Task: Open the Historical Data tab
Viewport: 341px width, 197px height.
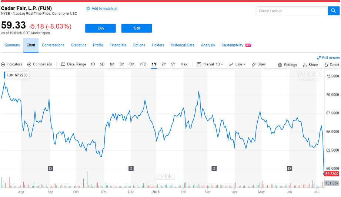Action: 183,45
